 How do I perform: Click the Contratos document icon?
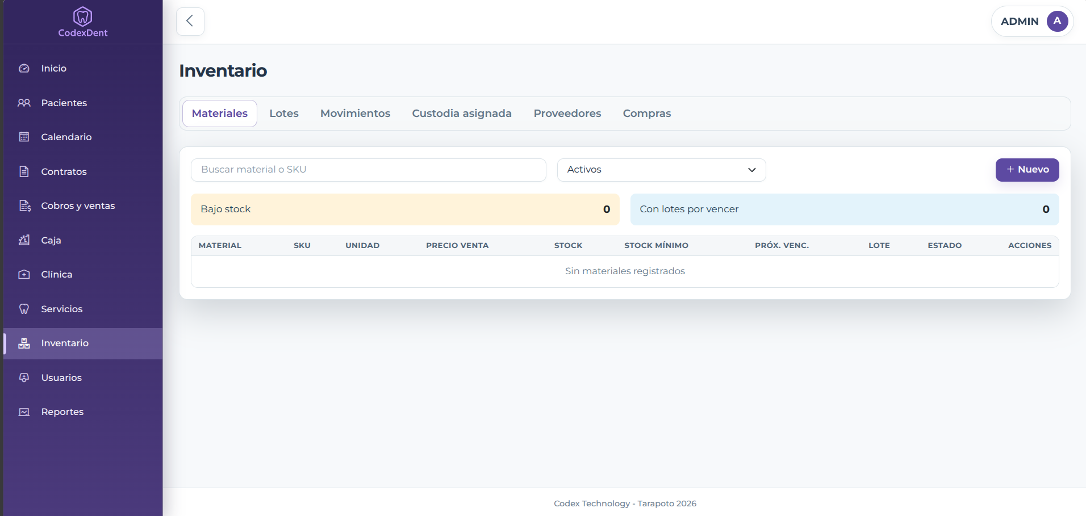[24, 171]
